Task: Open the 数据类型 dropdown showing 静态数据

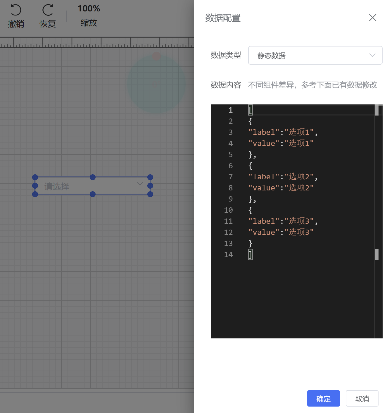Action: [315, 55]
